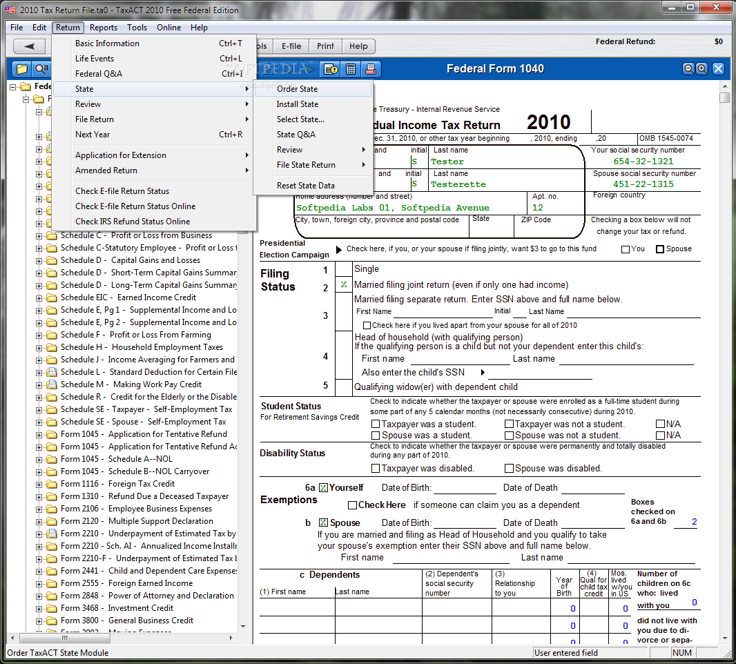736x664 pixels.
Task: Open the calculator tool icon
Action: coord(351,69)
